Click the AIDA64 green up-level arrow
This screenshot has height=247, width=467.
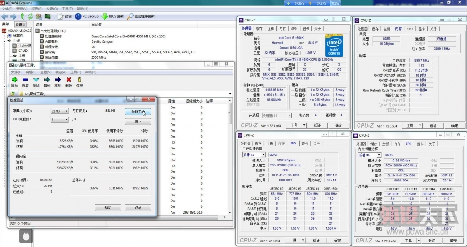coord(22,16)
